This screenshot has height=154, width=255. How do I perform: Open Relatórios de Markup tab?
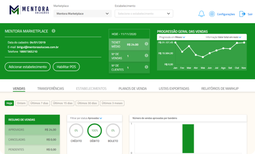click(x=220, y=89)
